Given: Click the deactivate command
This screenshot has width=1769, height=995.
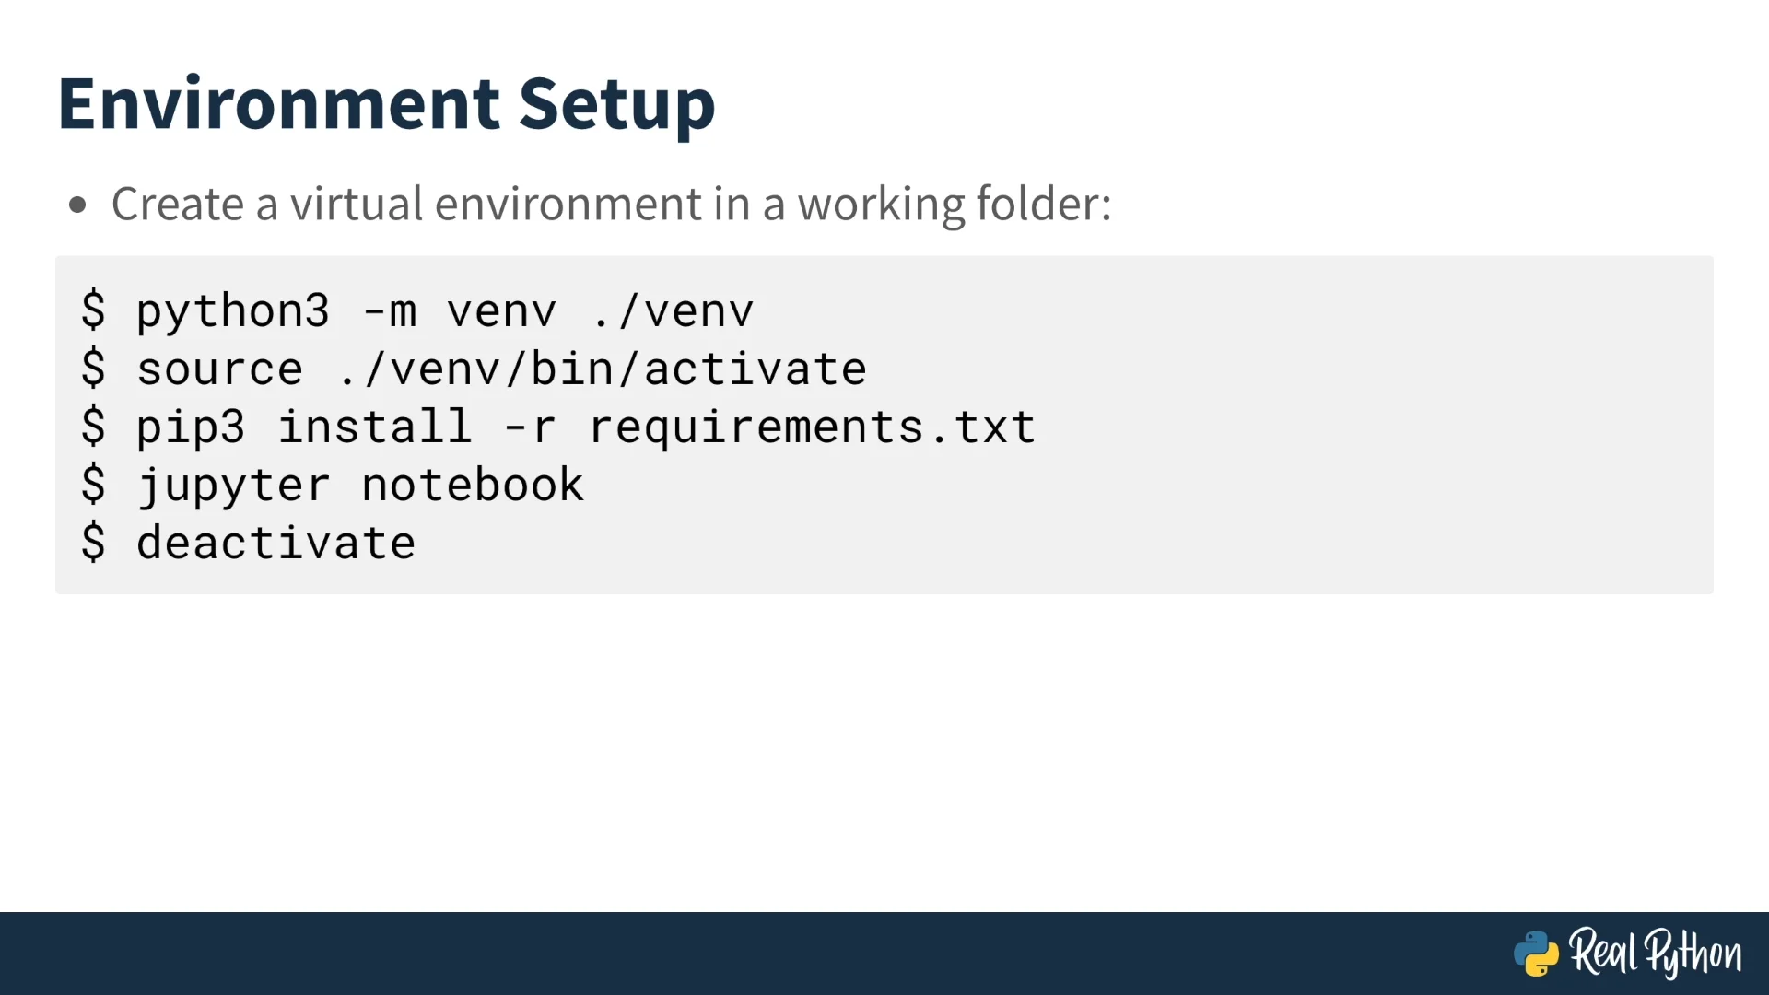Looking at the screenshot, I should pyautogui.click(x=276, y=543).
